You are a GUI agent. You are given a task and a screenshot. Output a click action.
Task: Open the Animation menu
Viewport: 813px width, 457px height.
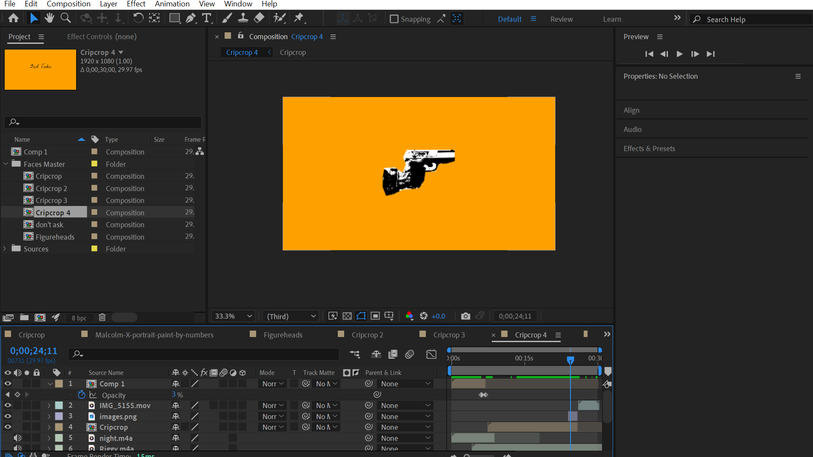172,4
